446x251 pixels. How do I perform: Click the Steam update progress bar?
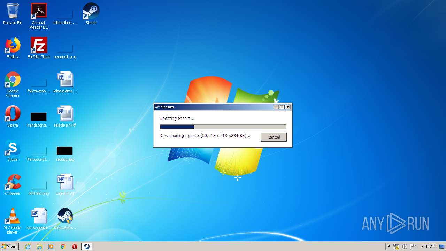click(223, 127)
